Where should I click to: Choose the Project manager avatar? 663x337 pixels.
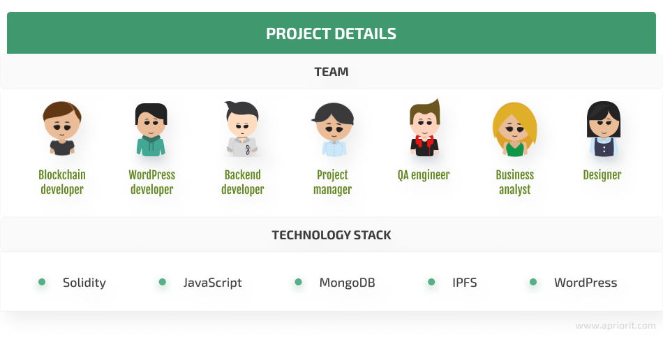[333, 130]
